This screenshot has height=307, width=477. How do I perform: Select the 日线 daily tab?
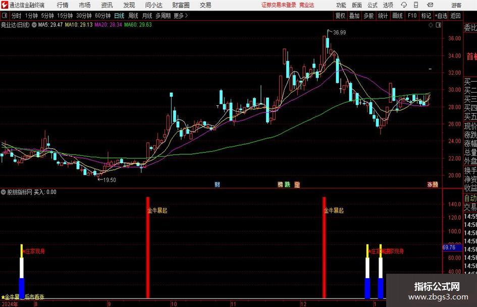(x=119, y=16)
